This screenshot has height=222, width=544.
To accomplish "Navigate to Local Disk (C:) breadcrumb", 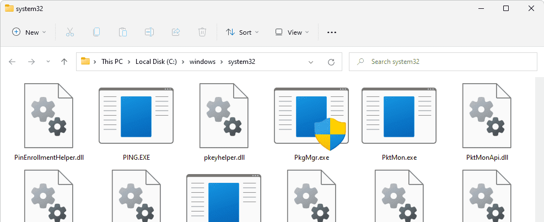I will [x=156, y=62].
